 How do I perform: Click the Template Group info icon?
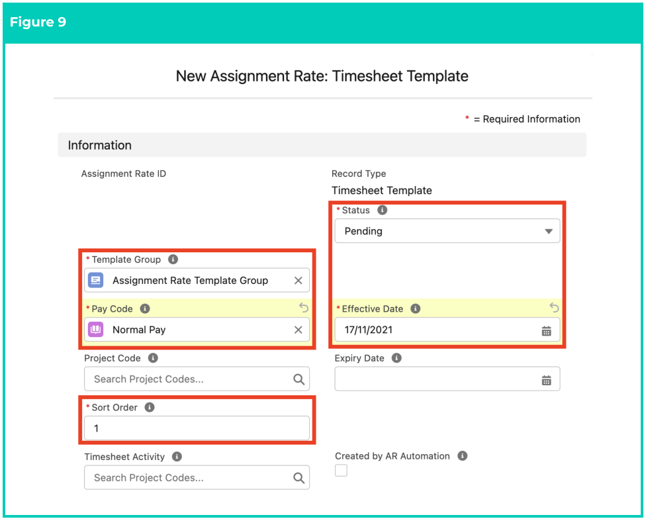pos(173,259)
